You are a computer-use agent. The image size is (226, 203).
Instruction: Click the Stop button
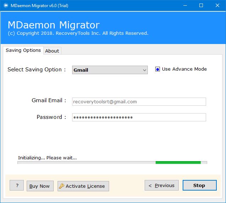pyautogui.click(x=199, y=185)
